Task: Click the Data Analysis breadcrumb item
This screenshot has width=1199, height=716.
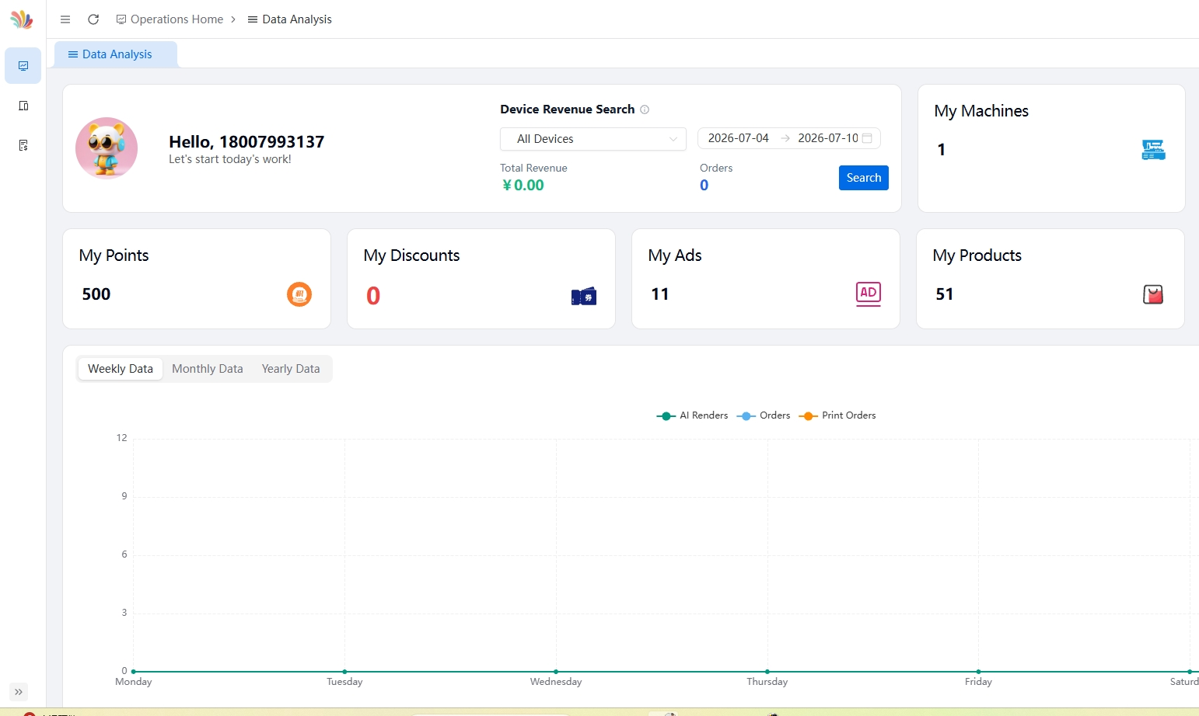Action: 290,19
